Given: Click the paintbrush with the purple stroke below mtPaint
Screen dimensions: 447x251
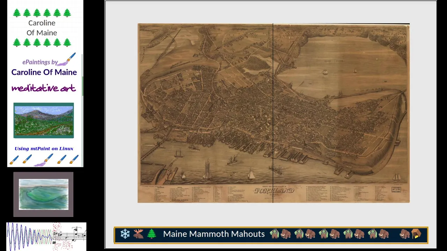Looking at the screenshot, I should click(44, 160).
